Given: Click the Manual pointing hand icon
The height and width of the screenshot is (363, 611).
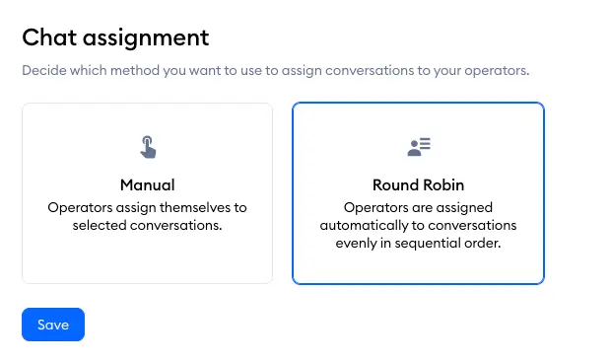Looking at the screenshot, I should point(148,147).
